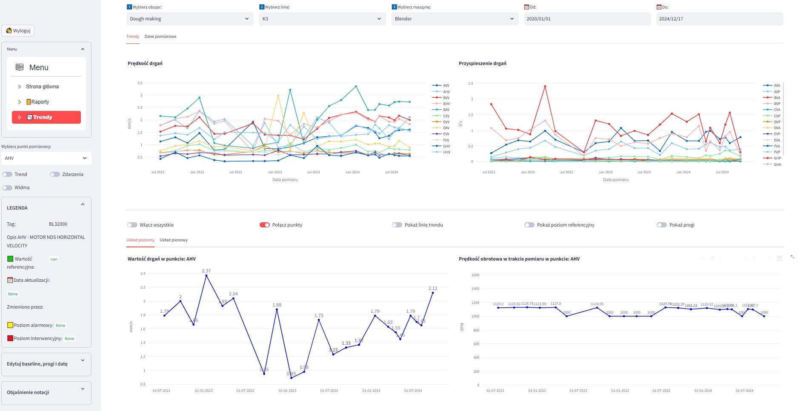Image resolution: width=798 pixels, height=411 pixels.
Task: Click AVV legend marker in velocity chart
Action: (x=437, y=85)
